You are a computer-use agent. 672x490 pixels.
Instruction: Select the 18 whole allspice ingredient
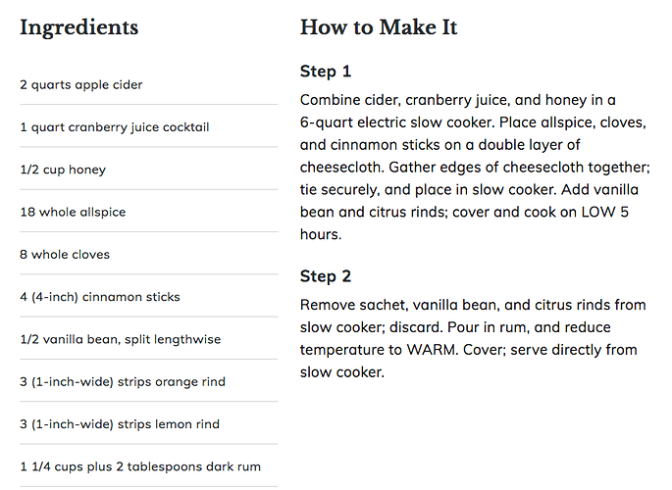coord(73,212)
